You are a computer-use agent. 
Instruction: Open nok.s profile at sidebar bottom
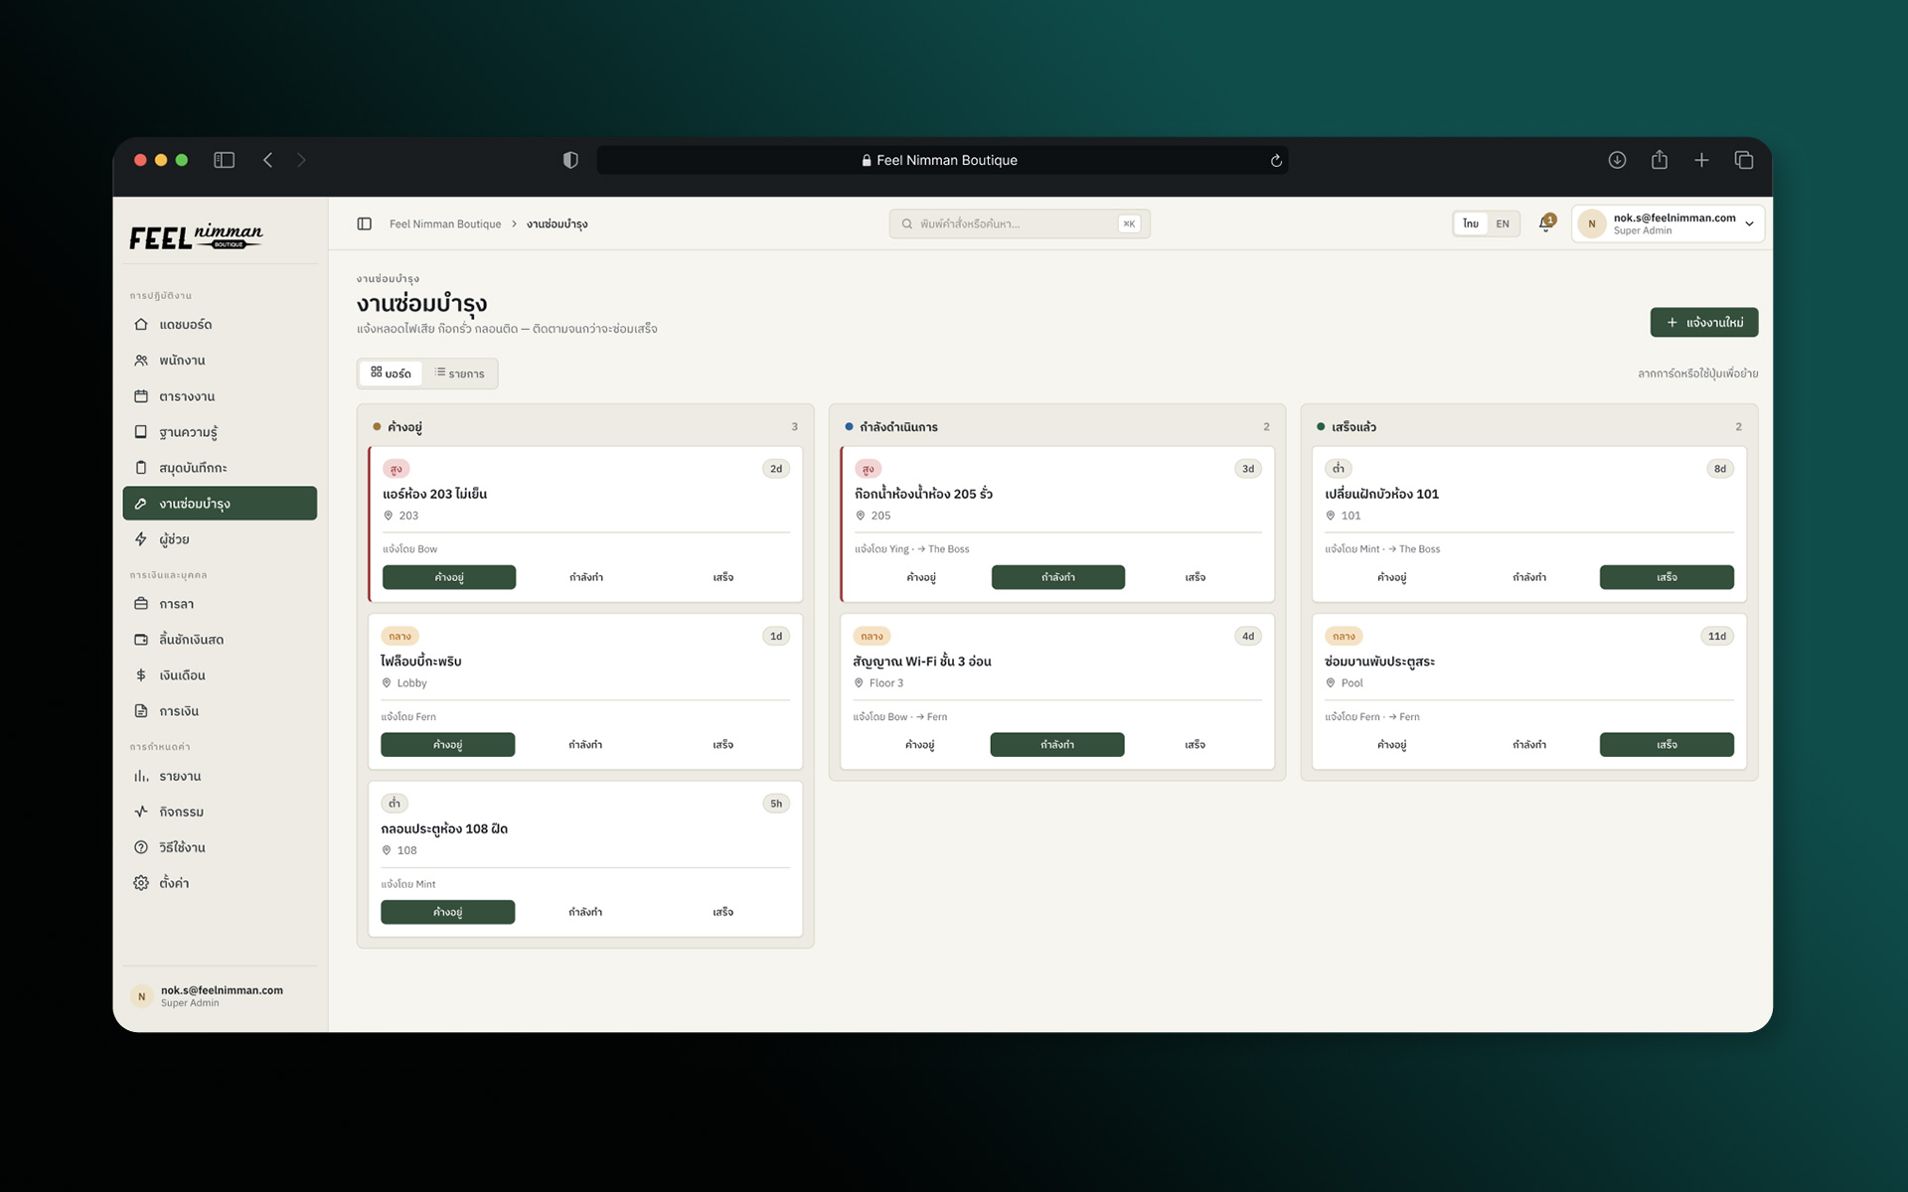(x=220, y=995)
